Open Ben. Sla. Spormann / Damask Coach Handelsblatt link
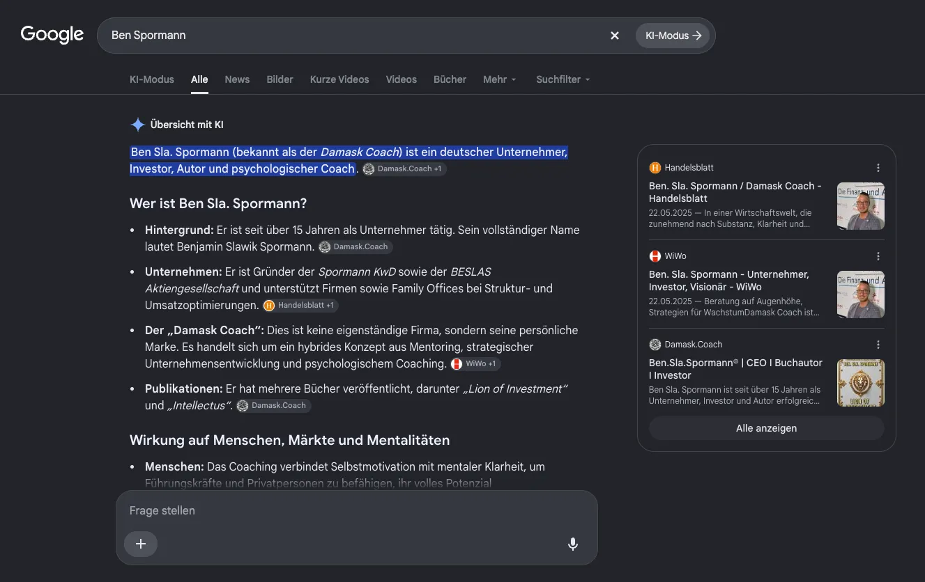 [x=735, y=192]
